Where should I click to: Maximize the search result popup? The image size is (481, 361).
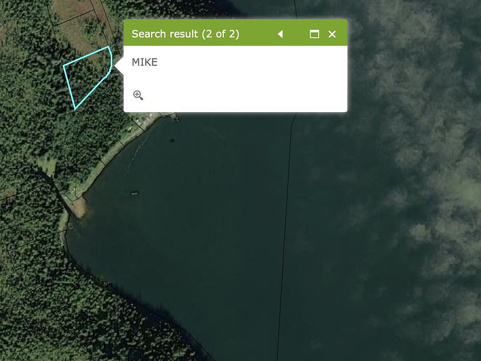click(x=314, y=34)
